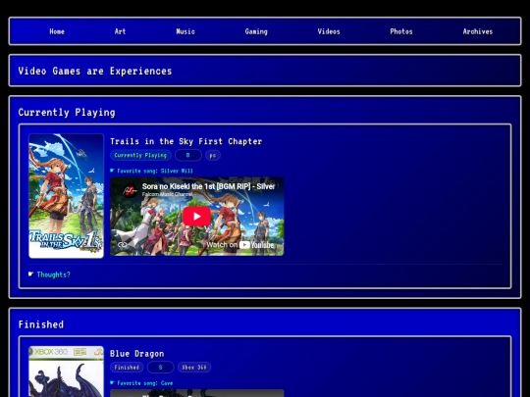Open the Music section
The height and width of the screenshot is (397, 530).
[x=185, y=31]
